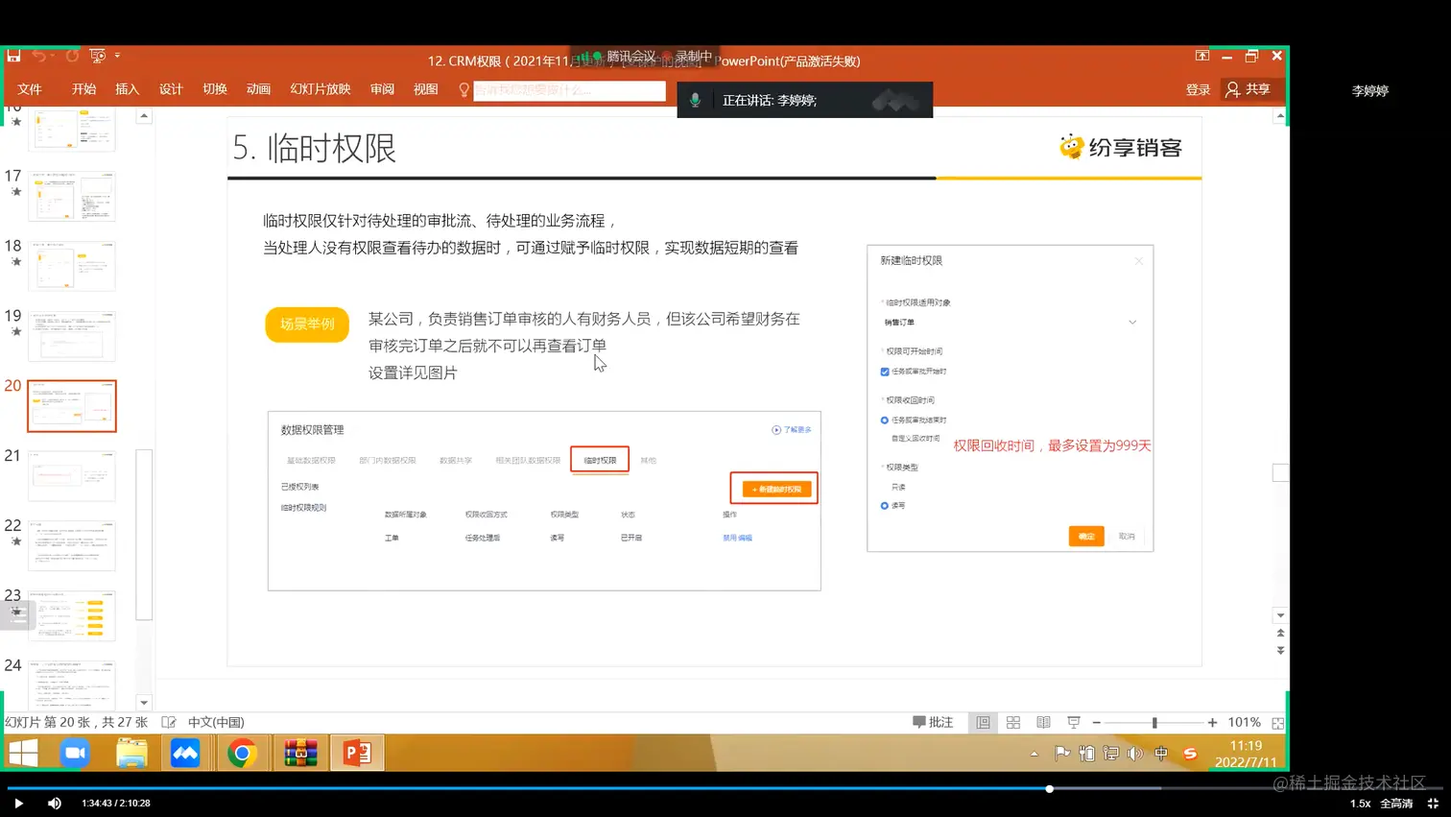Select slide 24 thumbnail

click(72, 685)
